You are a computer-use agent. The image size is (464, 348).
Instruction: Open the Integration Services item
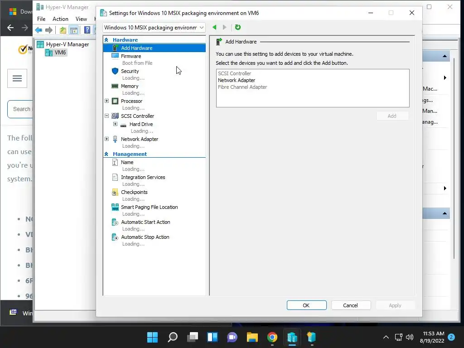click(x=143, y=177)
